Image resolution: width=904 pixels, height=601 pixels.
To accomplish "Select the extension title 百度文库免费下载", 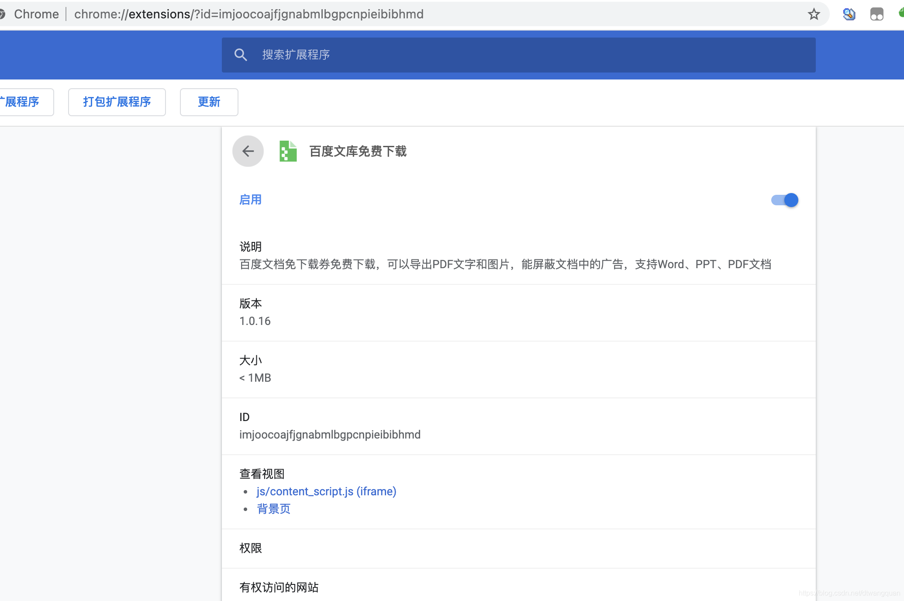I will [x=358, y=152].
